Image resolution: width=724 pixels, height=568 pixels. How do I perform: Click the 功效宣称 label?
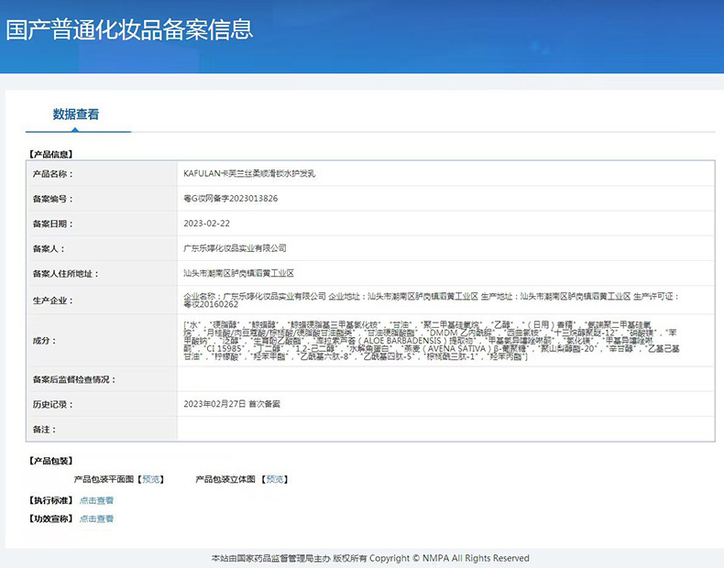pos(50,519)
